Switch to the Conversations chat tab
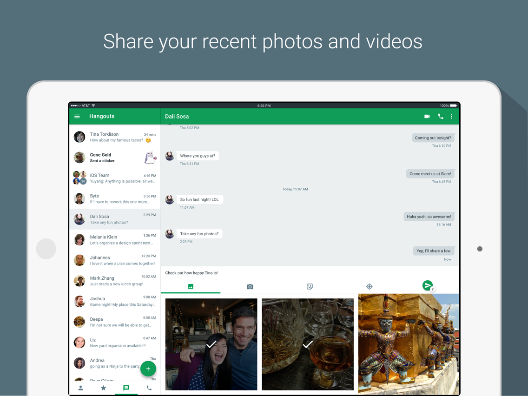Screen dimensions: 528x396 pos(126,388)
